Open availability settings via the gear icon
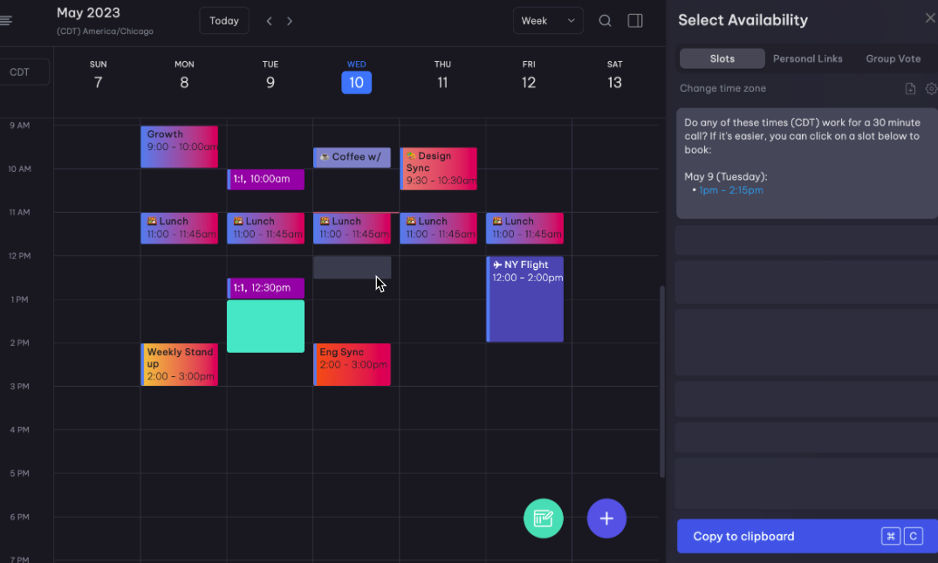The width and height of the screenshot is (938, 563). (x=930, y=88)
